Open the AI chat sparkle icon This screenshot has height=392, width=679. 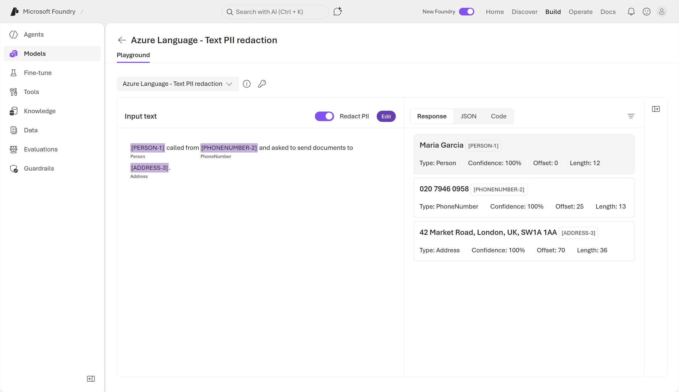[338, 11]
